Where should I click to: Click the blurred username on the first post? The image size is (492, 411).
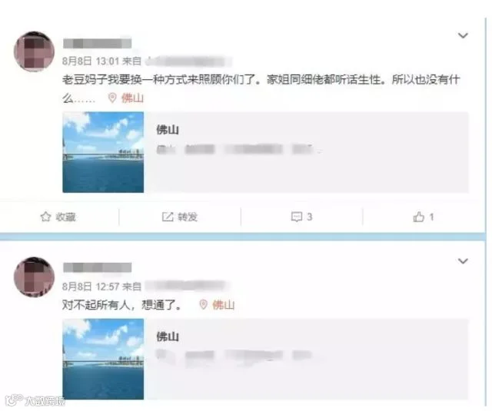98,43
